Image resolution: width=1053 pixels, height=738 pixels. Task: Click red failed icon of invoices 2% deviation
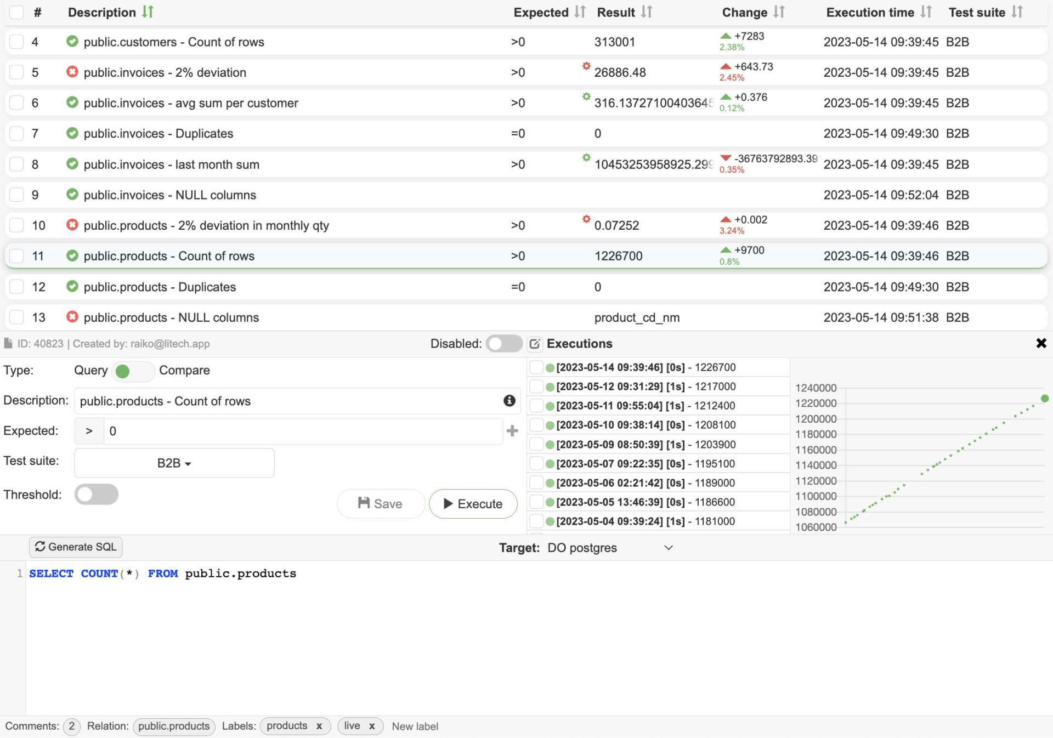coord(72,72)
